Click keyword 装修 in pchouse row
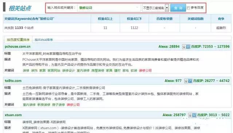 pos(26,70)
